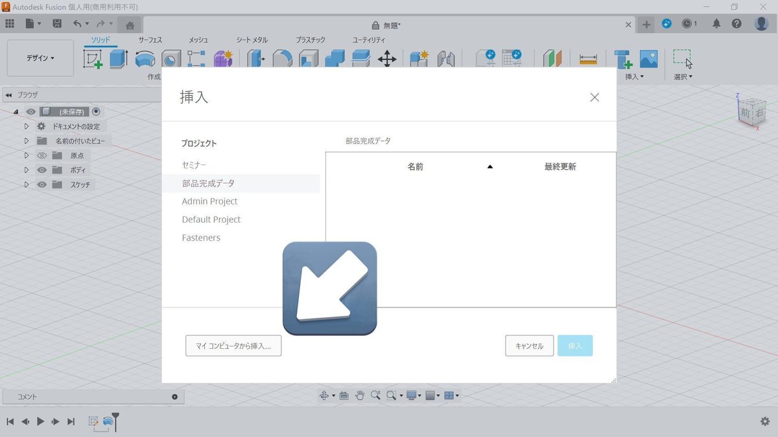778x437 pixels.
Task: Sort by the 最終更新 column header
Action: (560, 166)
